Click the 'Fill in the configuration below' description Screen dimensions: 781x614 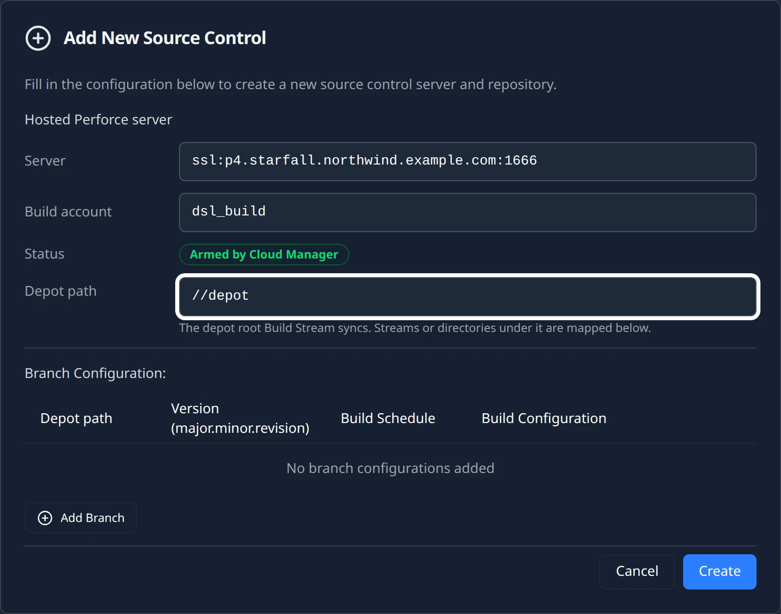pyautogui.click(x=290, y=84)
